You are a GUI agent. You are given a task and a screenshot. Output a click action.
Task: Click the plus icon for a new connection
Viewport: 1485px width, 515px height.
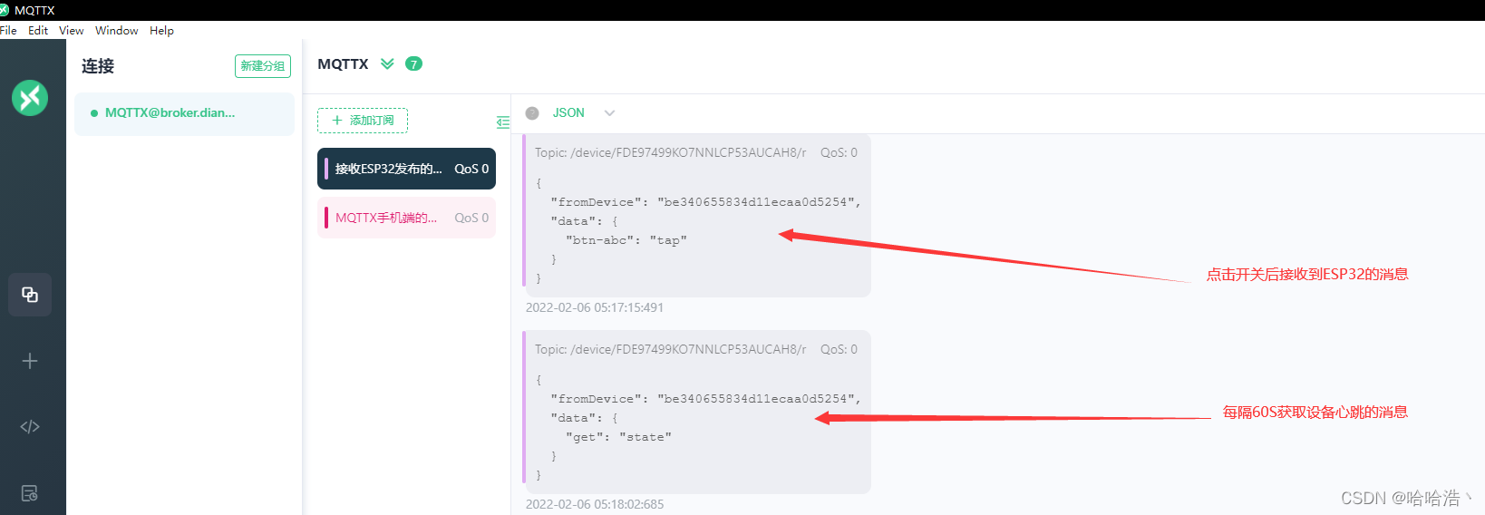(30, 361)
